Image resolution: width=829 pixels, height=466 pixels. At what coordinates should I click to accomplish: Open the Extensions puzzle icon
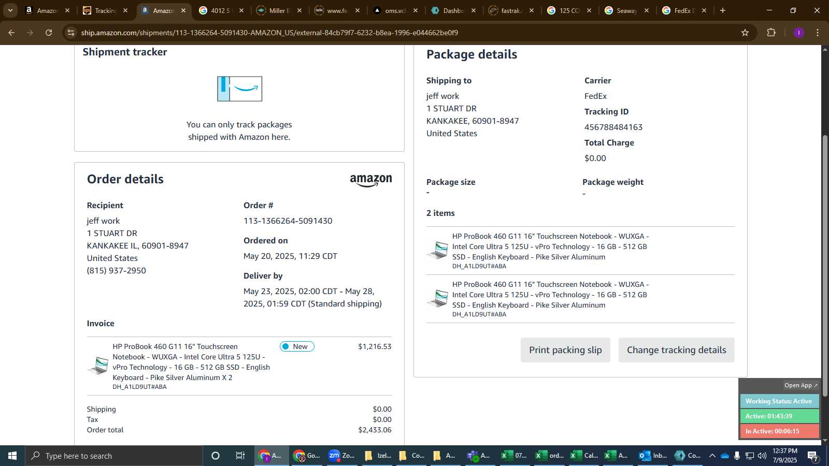tap(771, 33)
